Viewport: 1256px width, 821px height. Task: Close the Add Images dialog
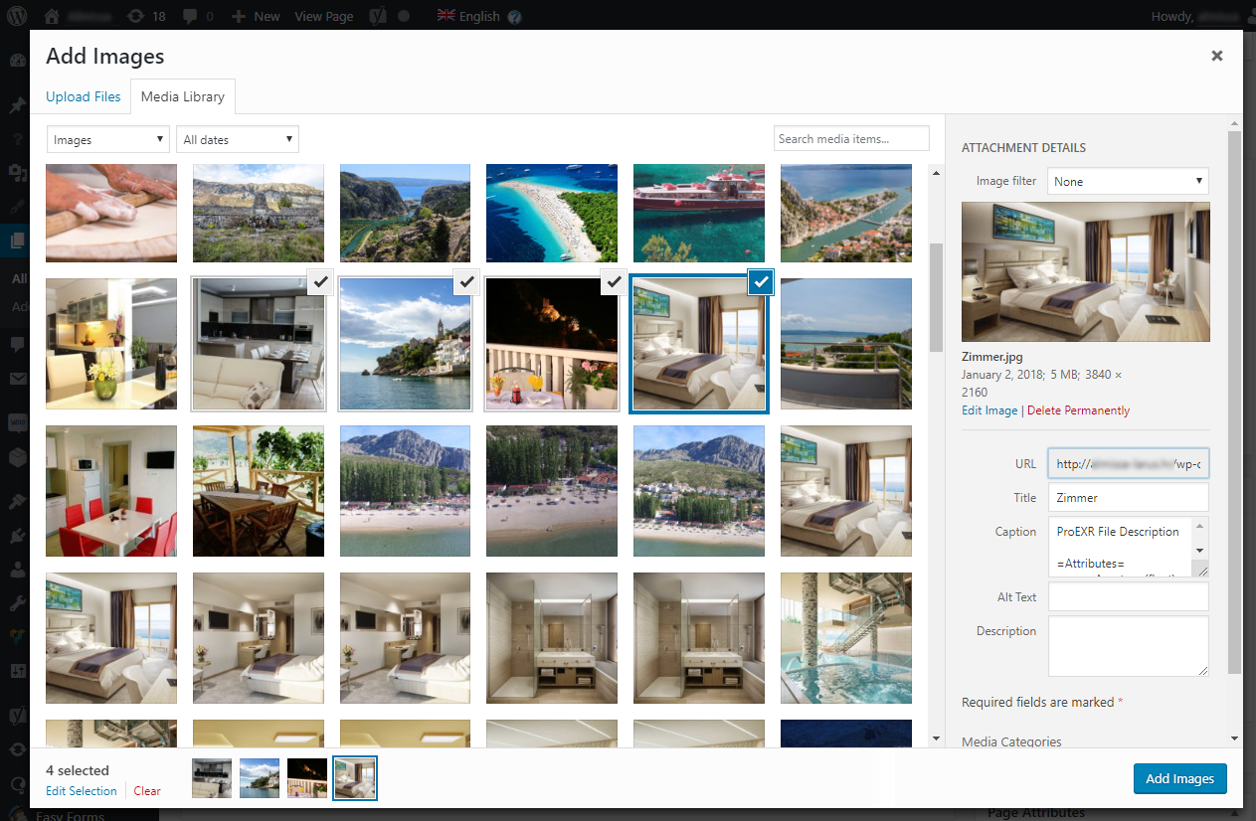click(x=1216, y=56)
